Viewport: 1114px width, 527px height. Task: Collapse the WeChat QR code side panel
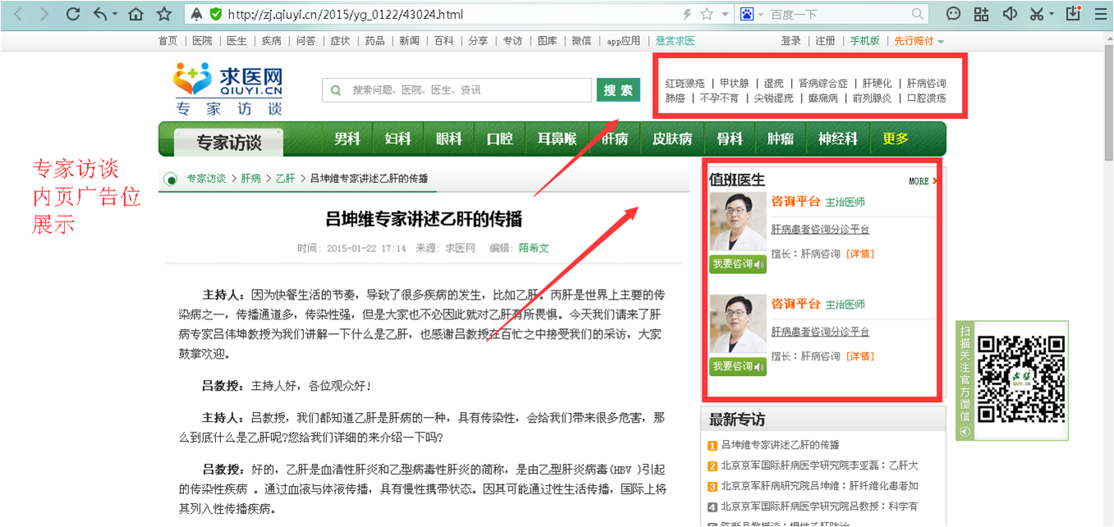(965, 432)
